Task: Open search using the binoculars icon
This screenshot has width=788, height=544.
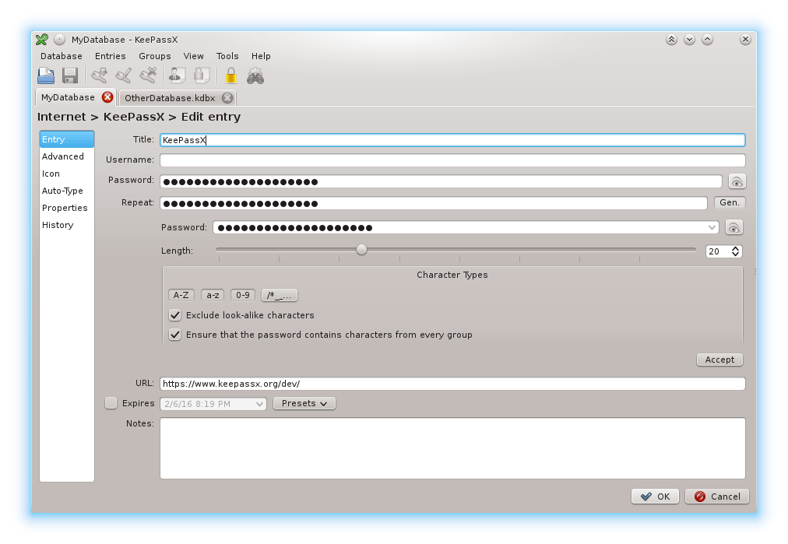Action: click(x=255, y=75)
